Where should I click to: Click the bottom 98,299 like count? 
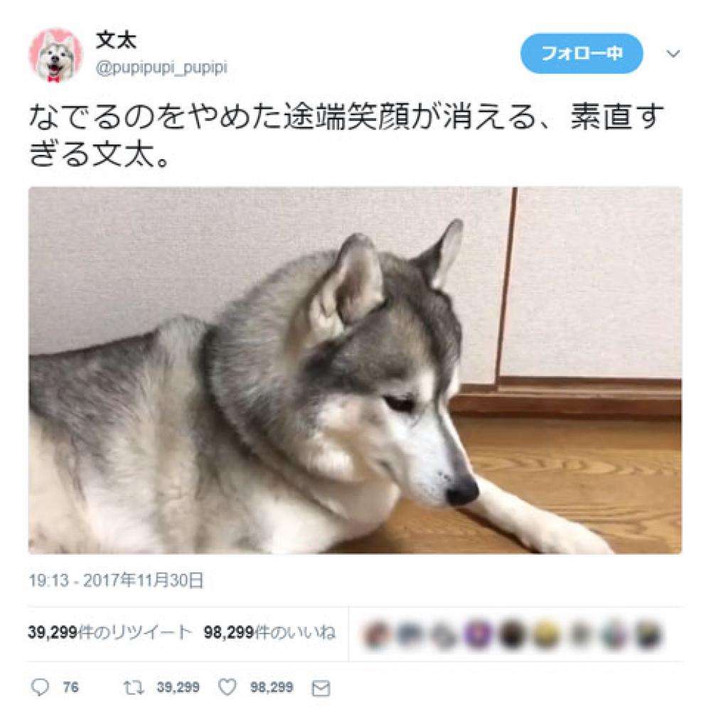coord(272,688)
